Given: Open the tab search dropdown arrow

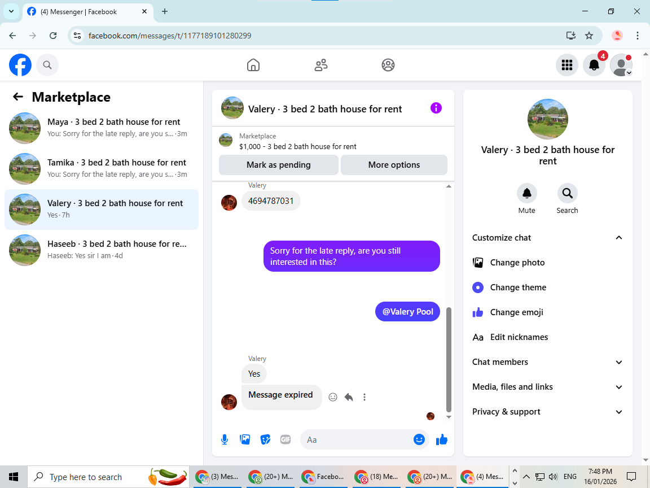Looking at the screenshot, I should [x=11, y=12].
